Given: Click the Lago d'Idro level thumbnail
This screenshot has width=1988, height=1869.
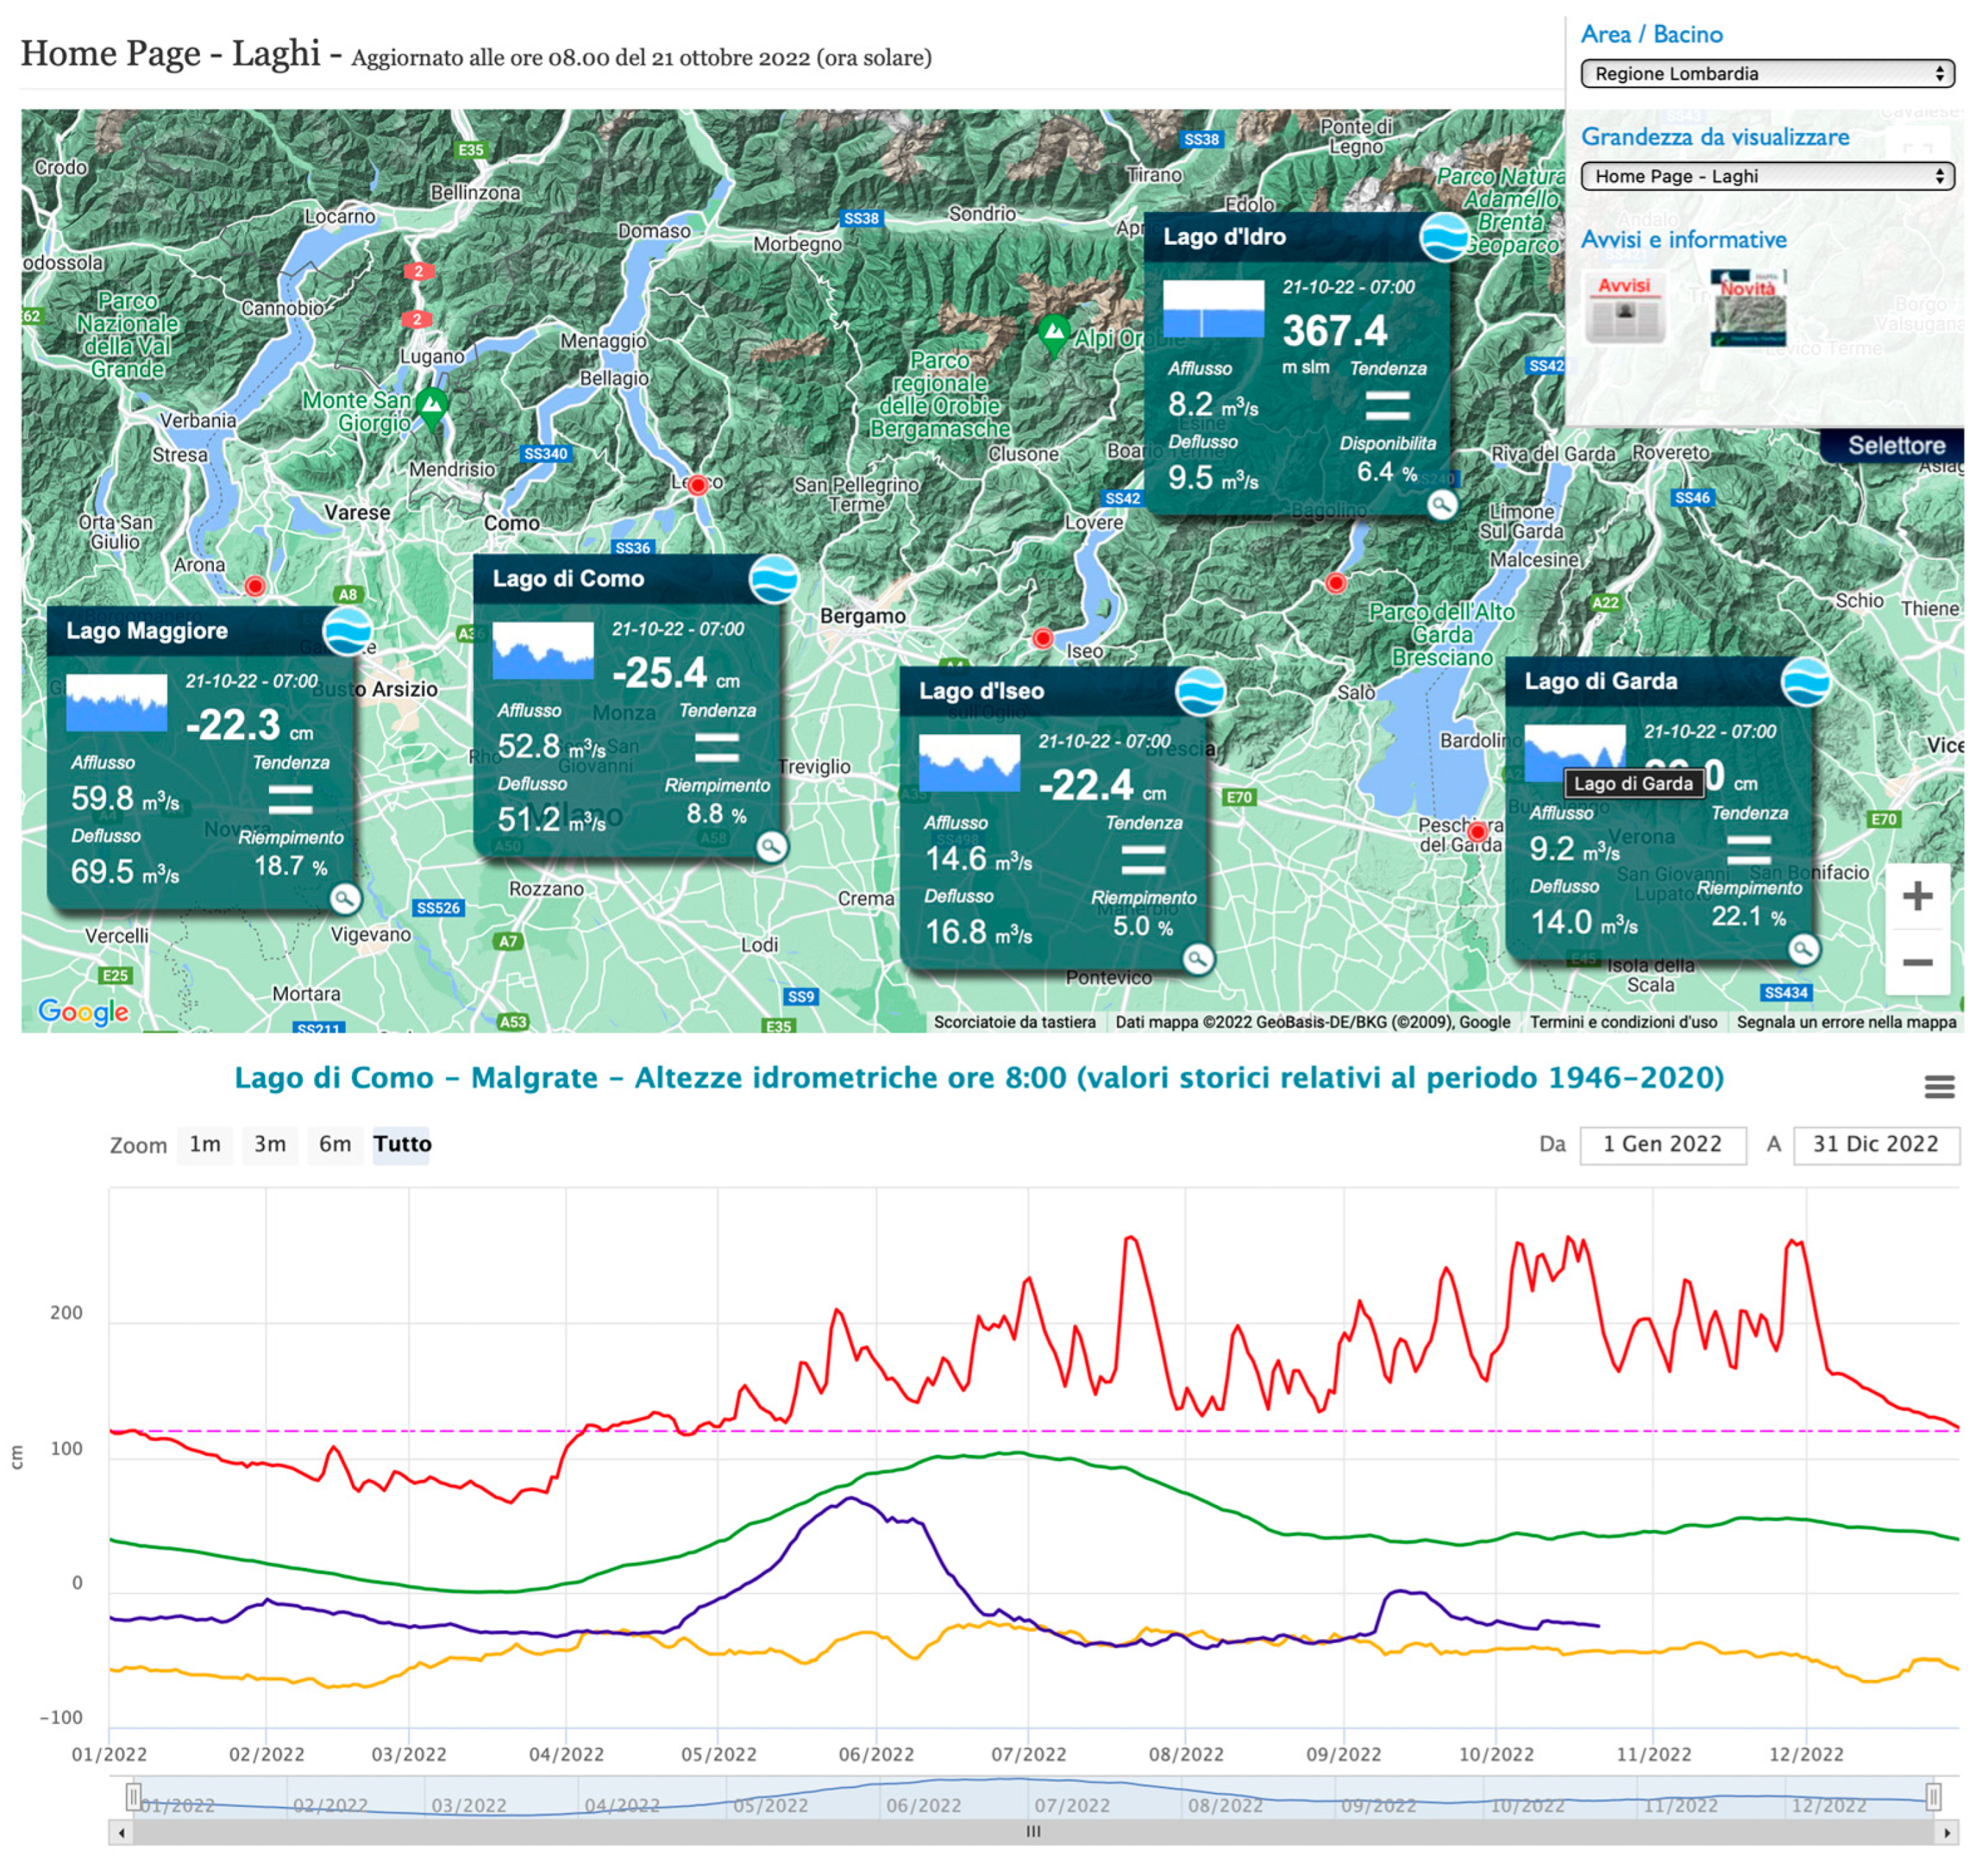Looking at the screenshot, I should (1214, 309).
